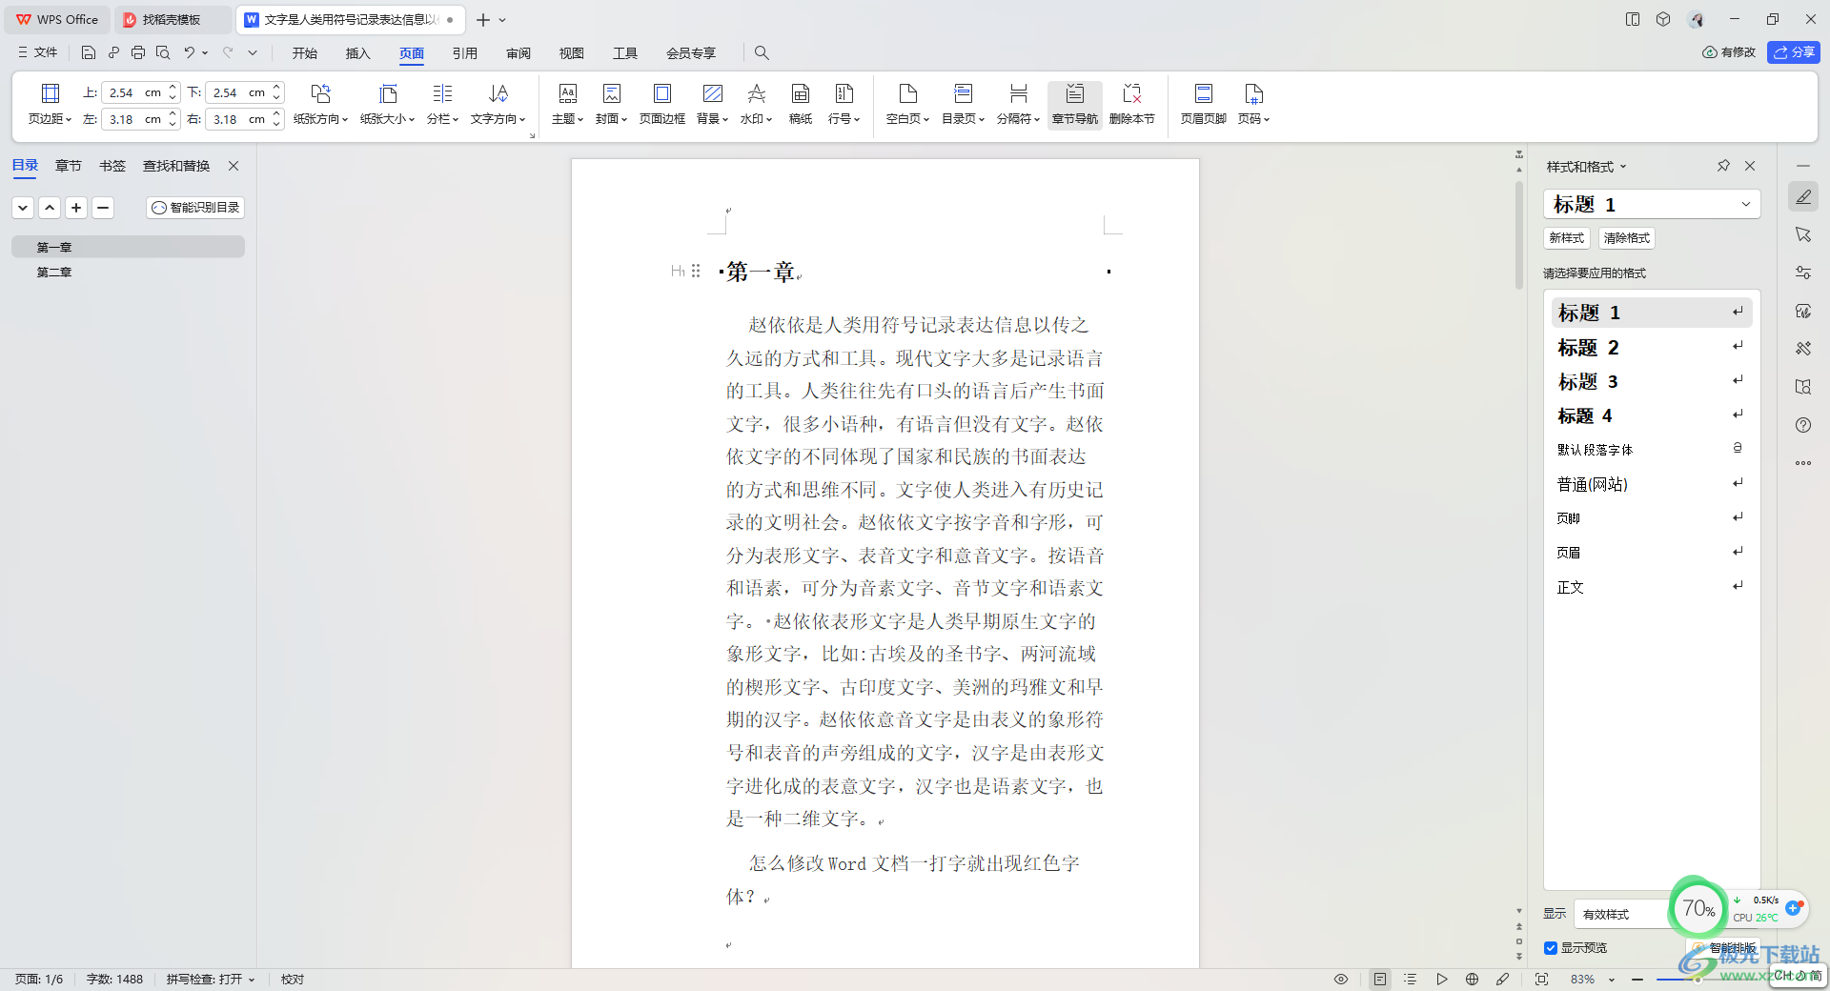Viewport: 1830px width, 991px height.
Task: Open the 章节 navigation tab
Action: 69,166
